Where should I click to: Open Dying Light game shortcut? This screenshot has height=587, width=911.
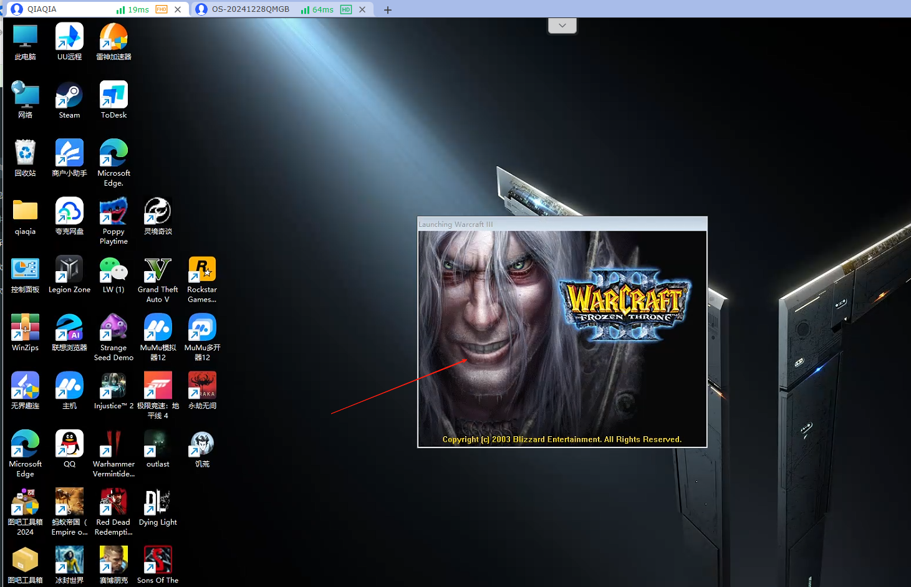point(158,507)
